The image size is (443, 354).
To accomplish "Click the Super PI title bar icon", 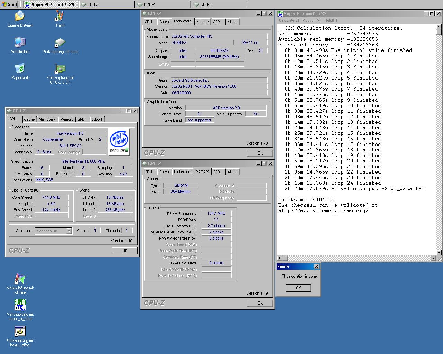I will coord(280,13).
